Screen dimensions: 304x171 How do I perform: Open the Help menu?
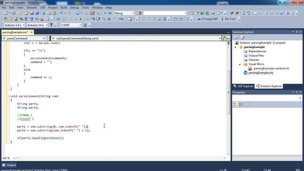(x=109, y=8)
